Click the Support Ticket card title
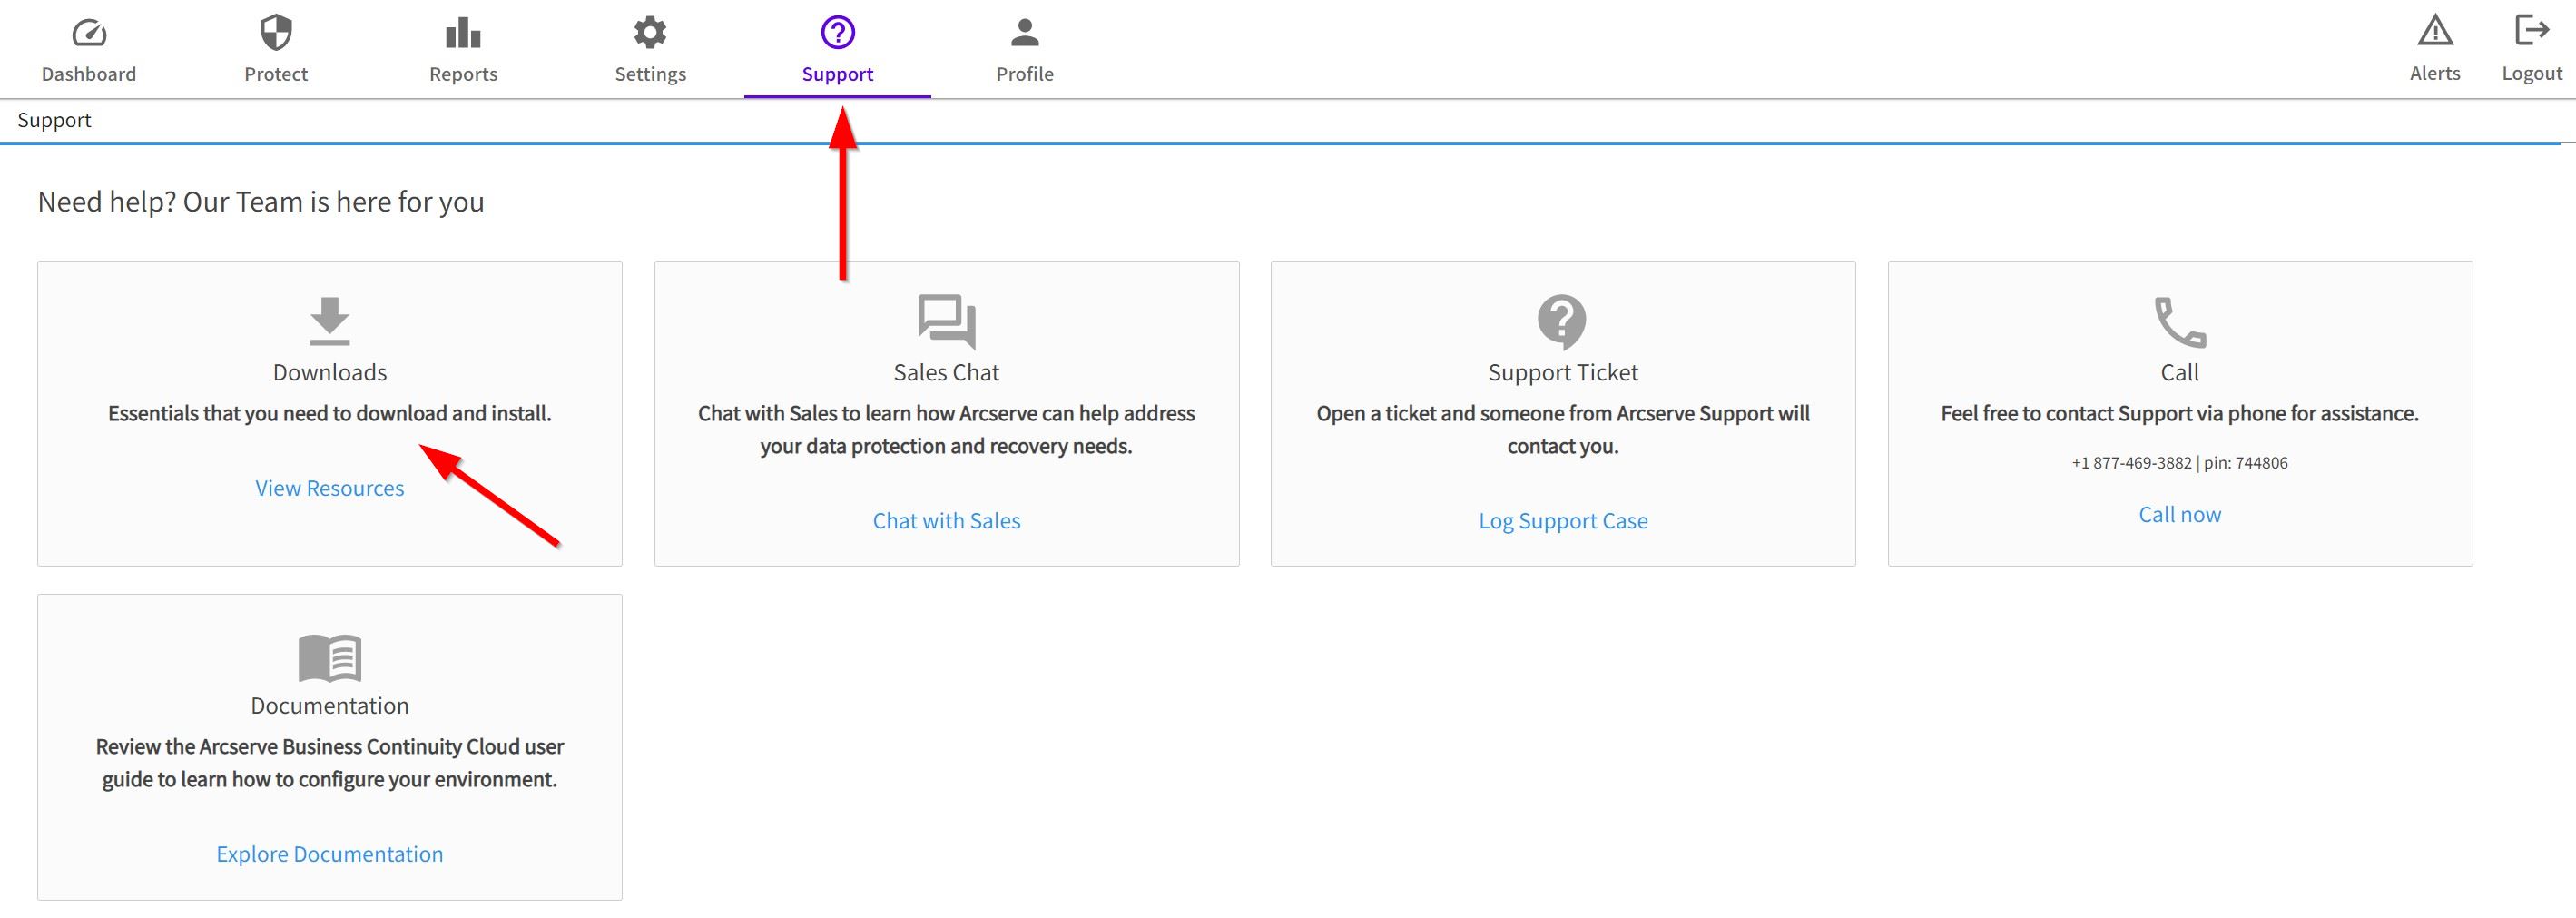2576x918 pixels. [1563, 373]
